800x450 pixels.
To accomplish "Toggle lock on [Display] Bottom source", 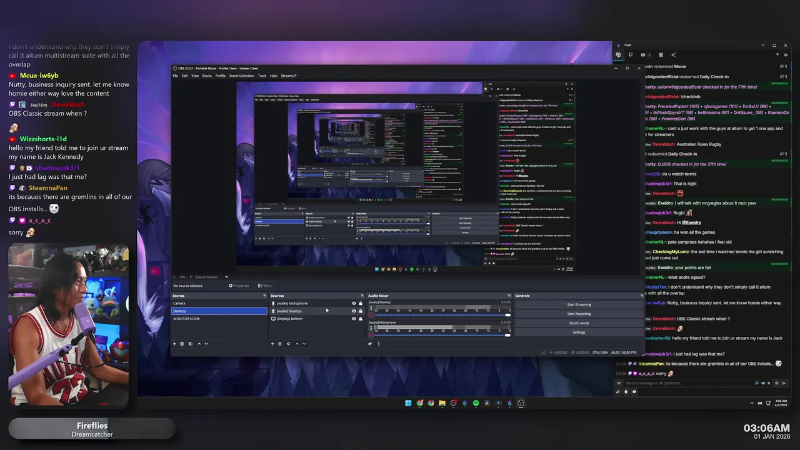I will tap(361, 319).
